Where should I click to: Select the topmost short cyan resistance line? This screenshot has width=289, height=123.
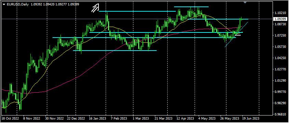(x=191, y=7)
